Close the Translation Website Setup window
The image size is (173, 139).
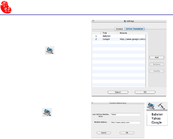[92, 103]
